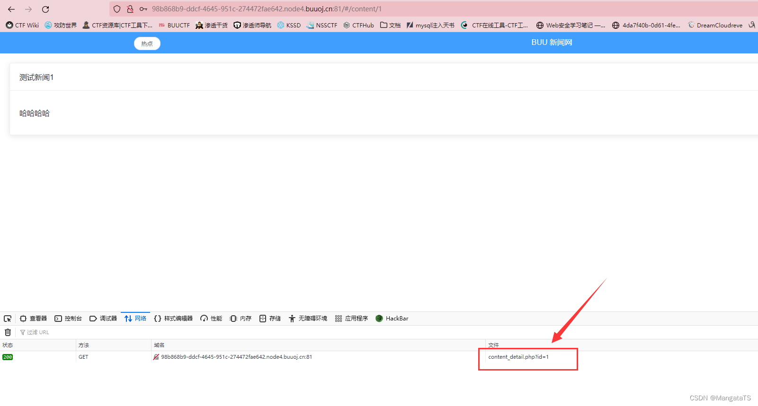Click the insecure lock icon in domain cell
This screenshot has height=406, width=758.
click(156, 357)
